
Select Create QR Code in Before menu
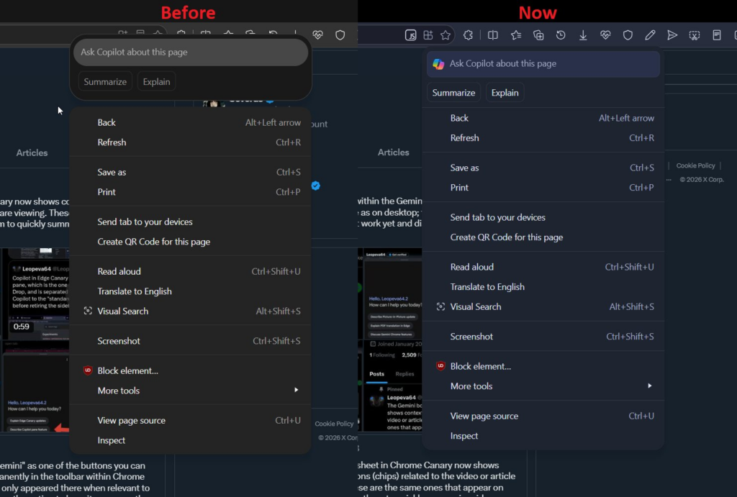point(191,242)
